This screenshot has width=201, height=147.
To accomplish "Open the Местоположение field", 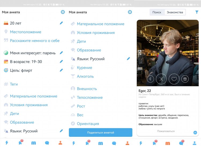I will (x=26, y=32).
